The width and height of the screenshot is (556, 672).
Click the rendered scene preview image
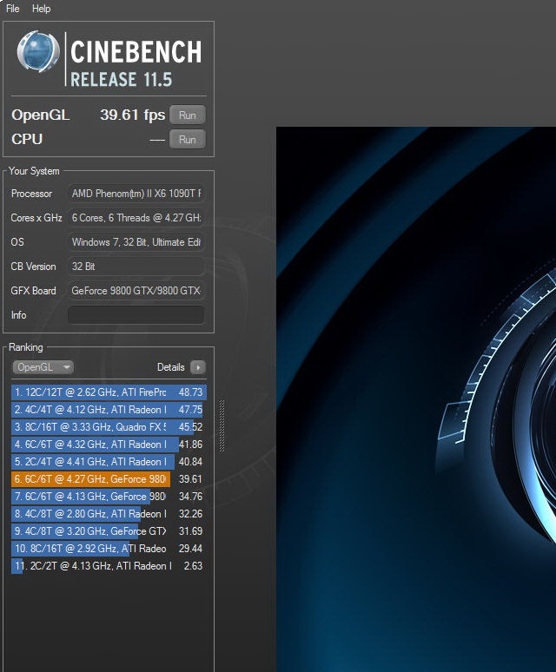(416, 399)
